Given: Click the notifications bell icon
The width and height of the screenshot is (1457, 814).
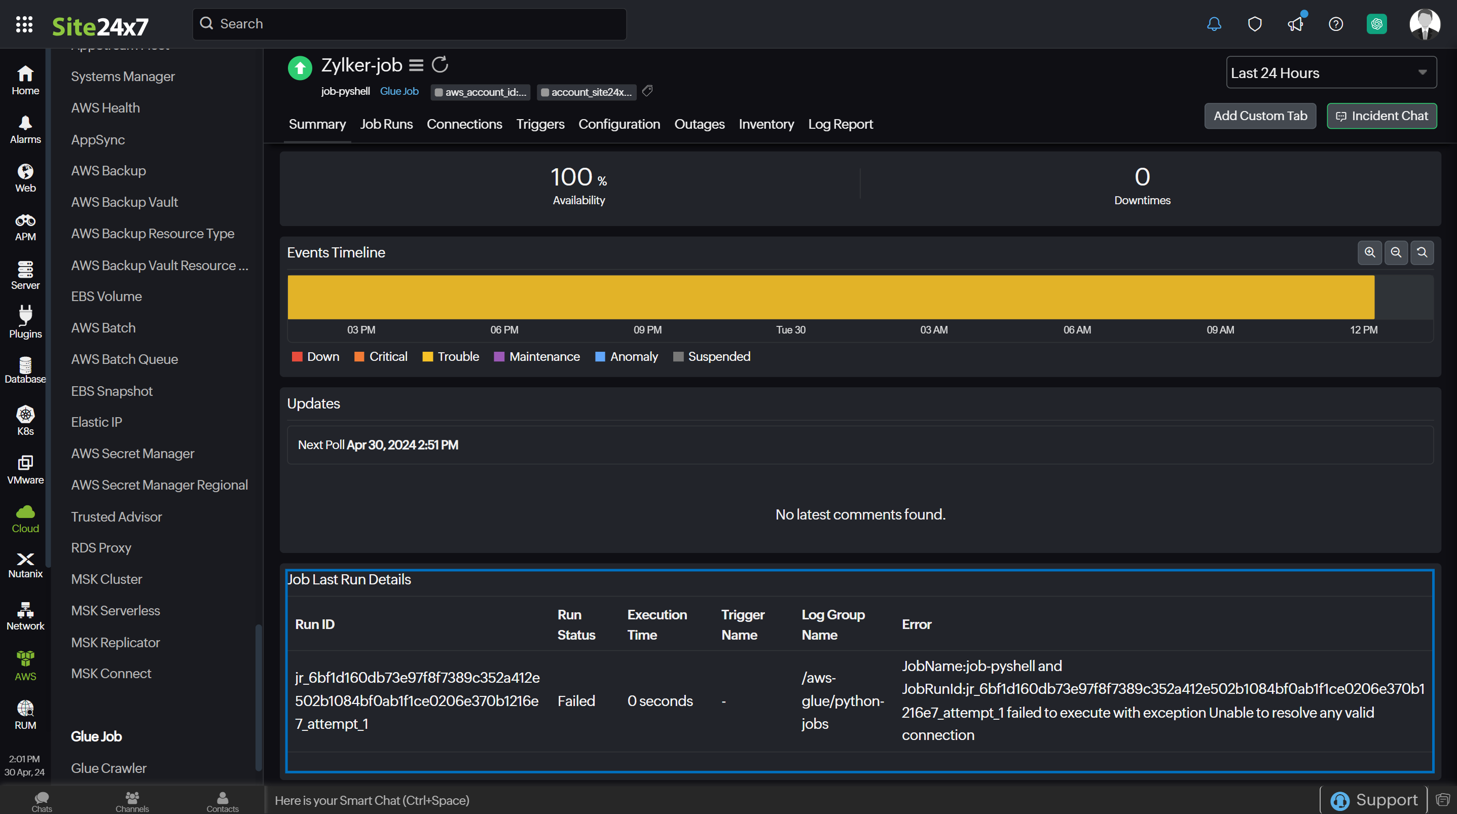Looking at the screenshot, I should click(x=1214, y=24).
